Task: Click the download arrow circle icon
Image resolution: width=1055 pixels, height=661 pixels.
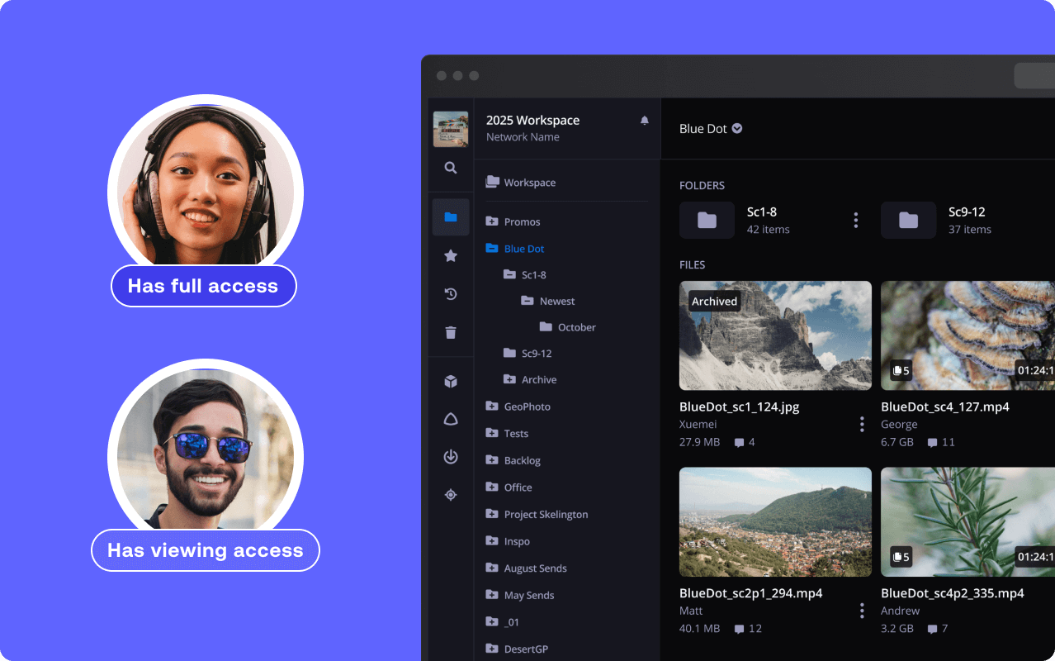Action: tap(451, 457)
